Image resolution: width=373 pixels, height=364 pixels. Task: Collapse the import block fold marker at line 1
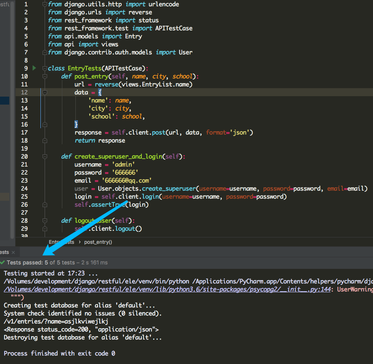click(45, 4)
